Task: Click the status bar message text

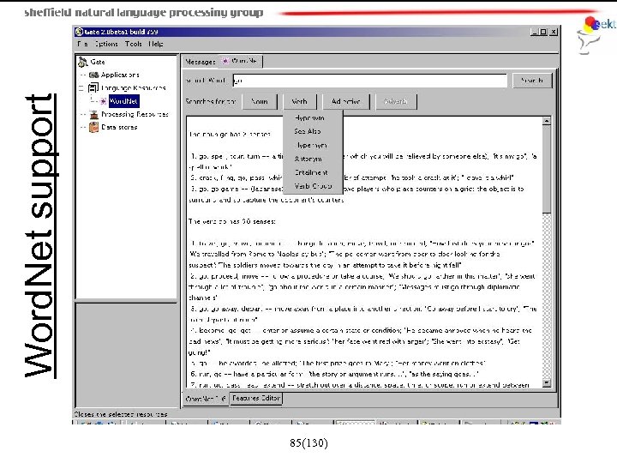Action: tap(121, 414)
